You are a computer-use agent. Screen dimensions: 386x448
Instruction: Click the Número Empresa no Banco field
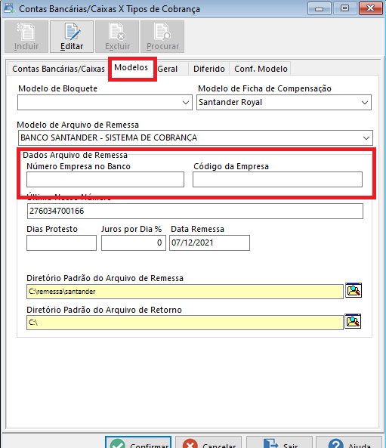pyautogui.click(x=105, y=180)
